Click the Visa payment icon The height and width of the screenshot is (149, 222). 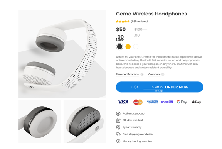click(x=123, y=102)
